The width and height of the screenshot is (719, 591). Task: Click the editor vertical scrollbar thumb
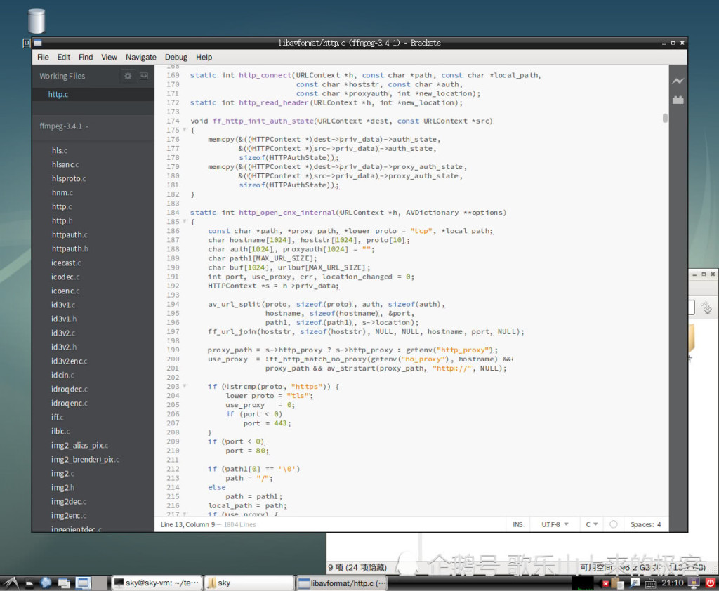665,119
